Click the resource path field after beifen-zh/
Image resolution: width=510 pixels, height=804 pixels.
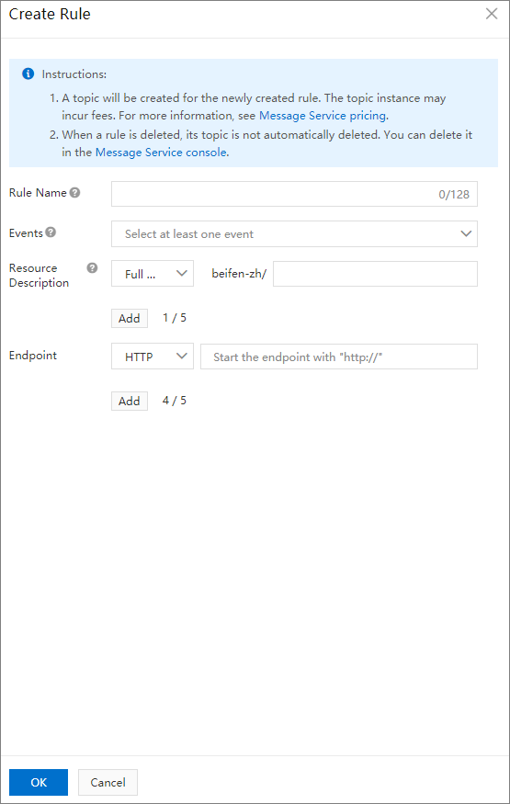pyautogui.click(x=375, y=274)
